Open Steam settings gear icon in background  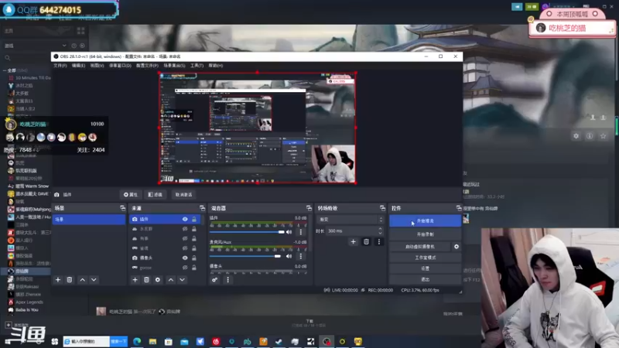coord(576,136)
